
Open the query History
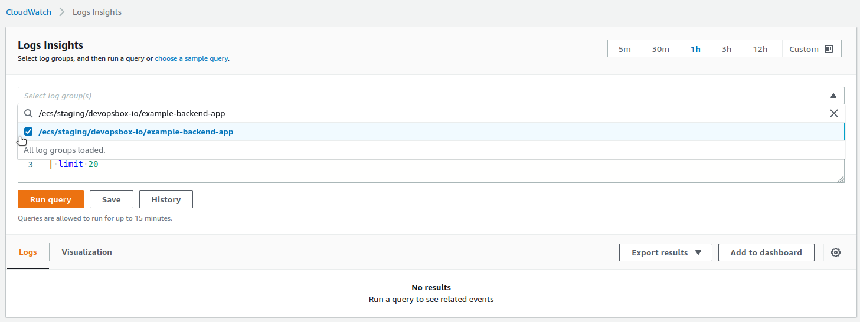(x=166, y=199)
